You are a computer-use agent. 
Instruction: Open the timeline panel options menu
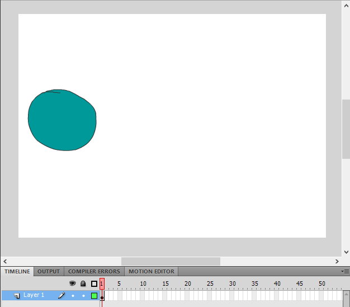pyautogui.click(x=345, y=272)
